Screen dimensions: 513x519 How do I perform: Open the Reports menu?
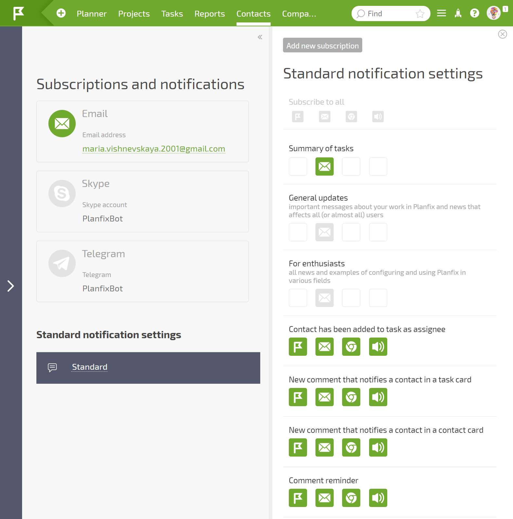[210, 14]
